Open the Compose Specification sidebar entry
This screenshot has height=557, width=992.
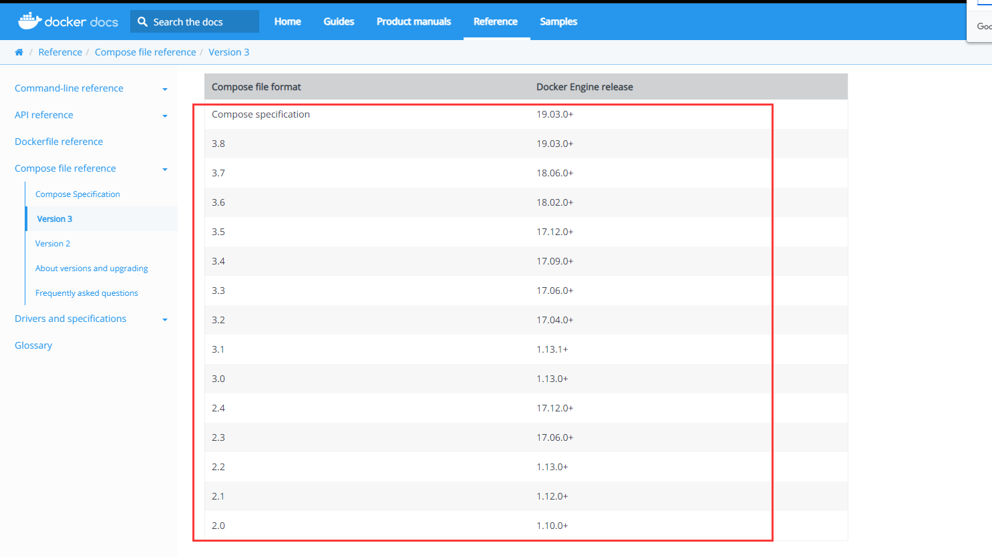tap(77, 194)
